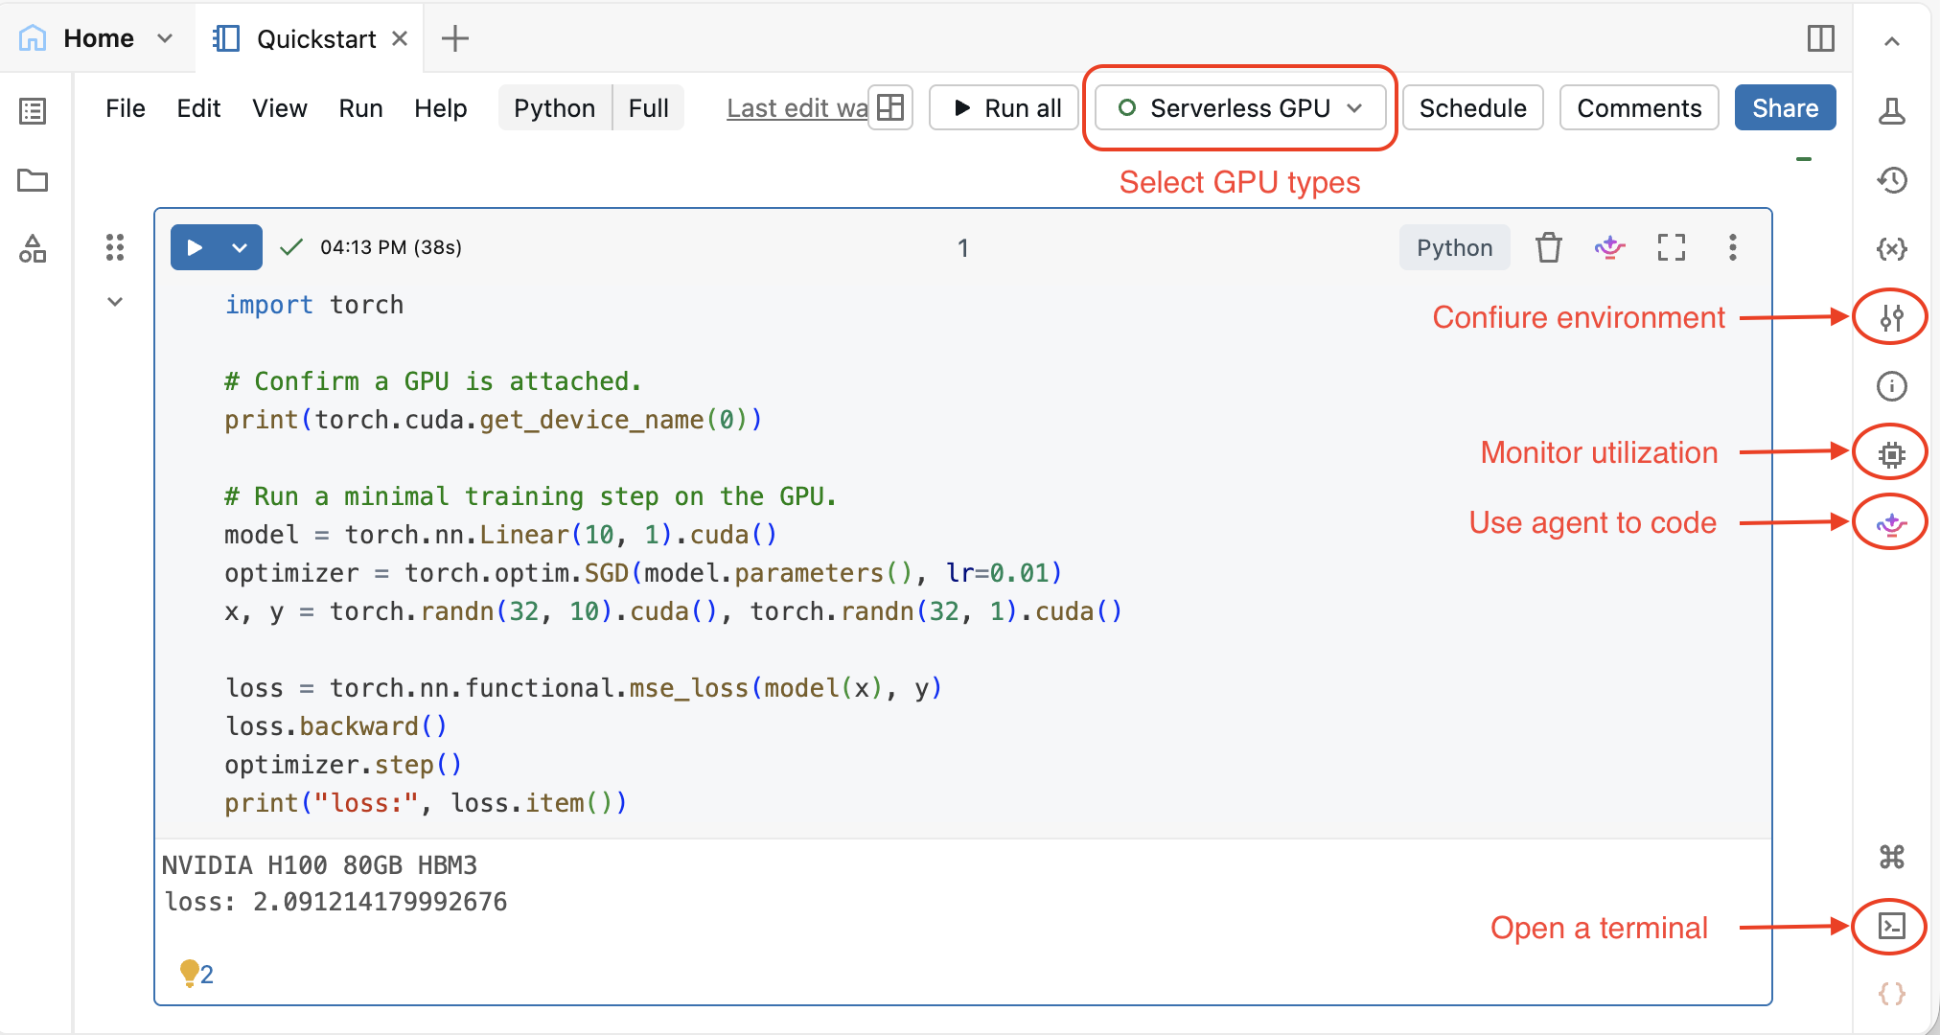Screen dimensions: 1940x1035
Task: Open Comments panel
Action: [1639, 107]
